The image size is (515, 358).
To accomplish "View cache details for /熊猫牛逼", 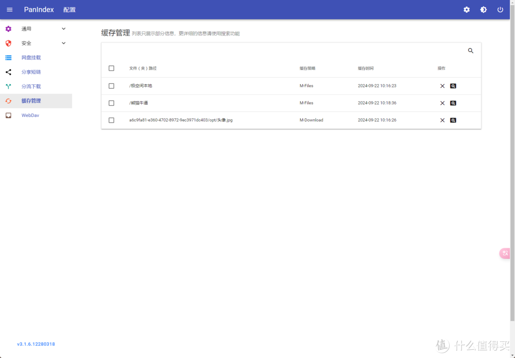I will (x=453, y=103).
